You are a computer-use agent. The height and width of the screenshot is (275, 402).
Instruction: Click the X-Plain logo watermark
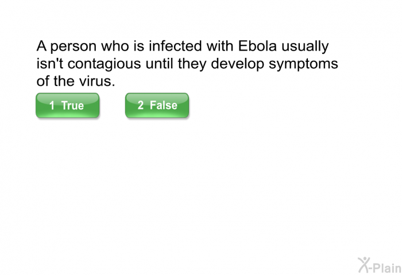380,265
